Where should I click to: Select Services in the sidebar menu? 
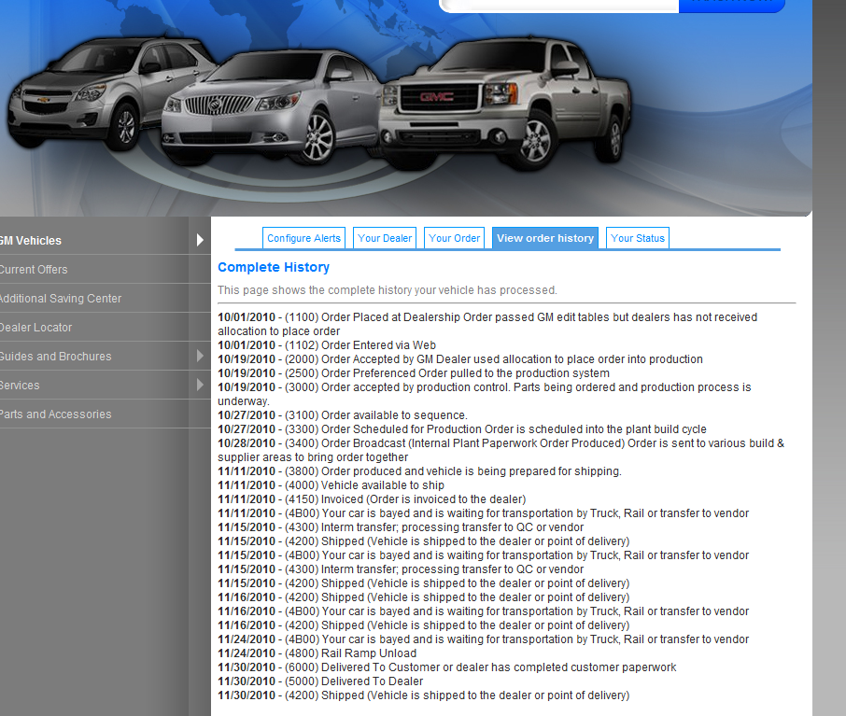(x=20, y=386)
